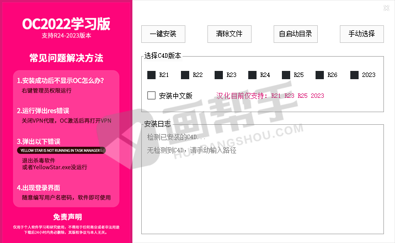Viewport: 395px width, 243px height.
Task: Click question 1.安装成功后不显示OC怎么办?
Action: pos(60,81)
